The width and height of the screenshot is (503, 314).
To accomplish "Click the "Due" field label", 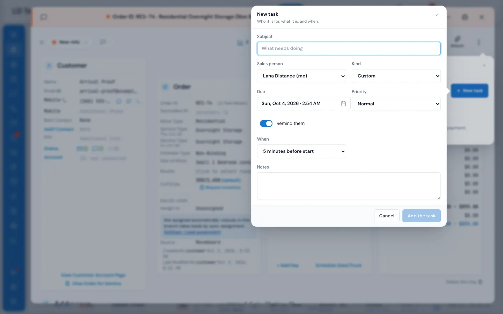I will pos(261,92).
